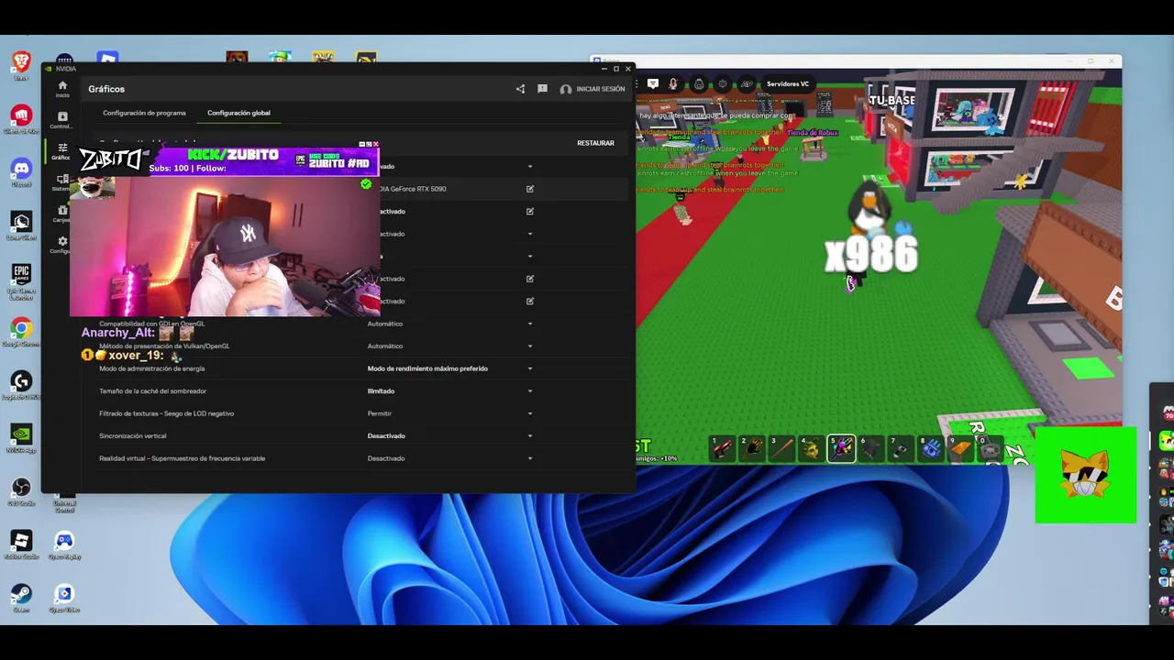This screenshot has width=1174, height=660.
Task: Expand Tamaño de la caché del sombreador dropdown
Action: click(530, 391)
